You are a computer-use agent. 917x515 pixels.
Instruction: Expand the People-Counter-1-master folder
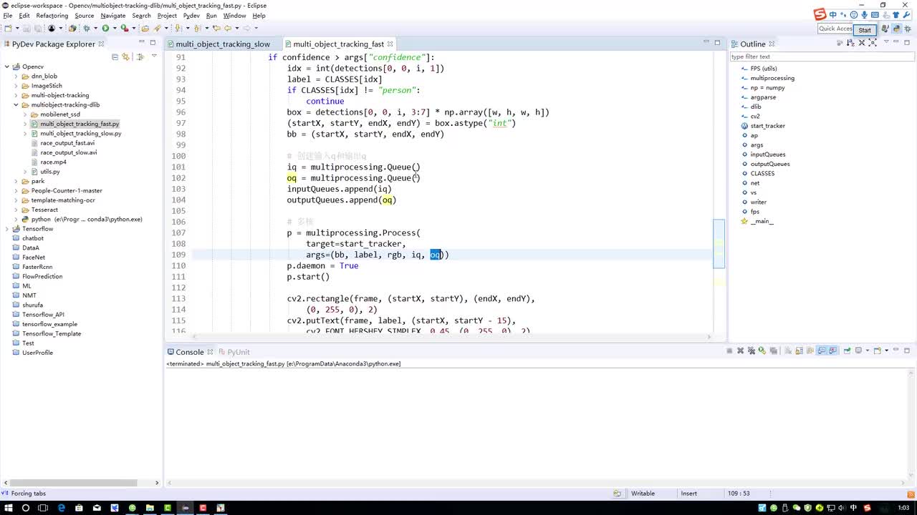pyautogui.click(x=16, y=190)
